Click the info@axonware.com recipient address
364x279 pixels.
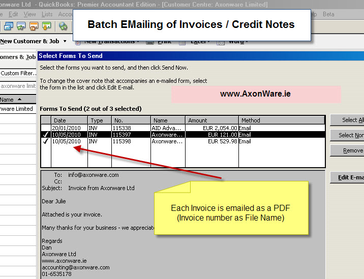[94, 175]
